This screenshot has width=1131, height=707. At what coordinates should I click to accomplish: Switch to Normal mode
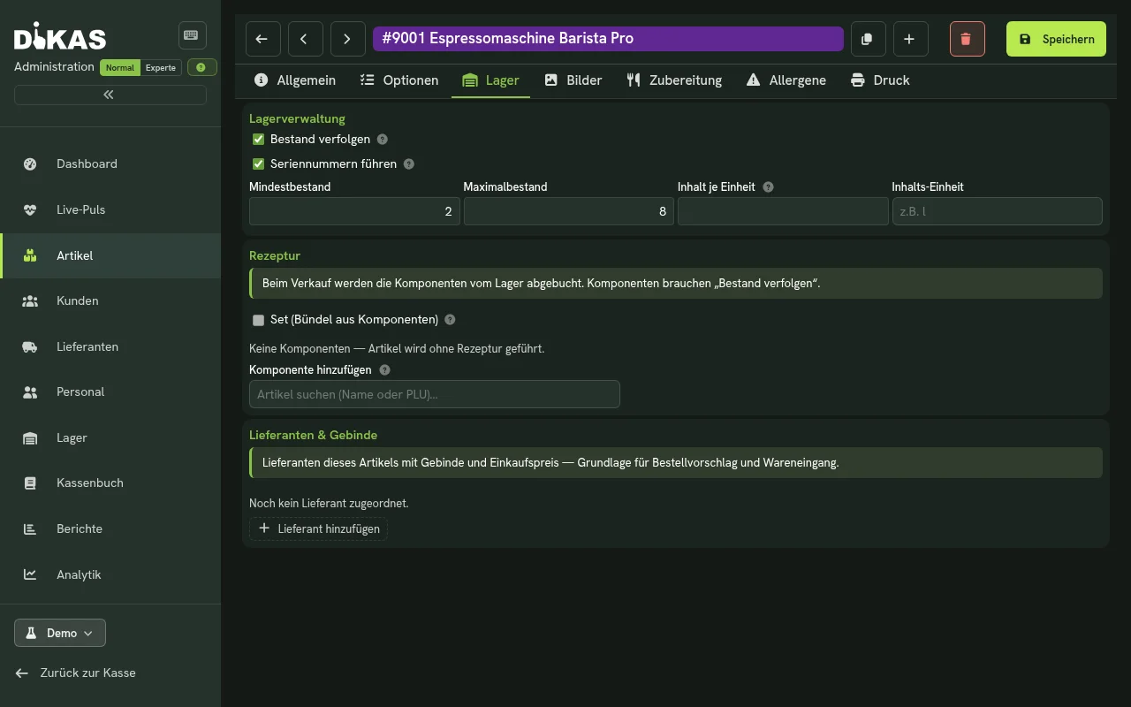click(120, 67)
